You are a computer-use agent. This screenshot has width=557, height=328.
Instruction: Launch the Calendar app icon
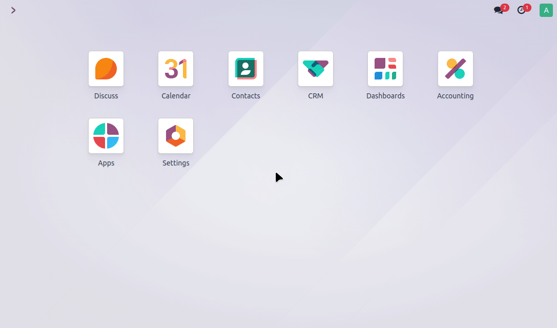click(176, 69)
